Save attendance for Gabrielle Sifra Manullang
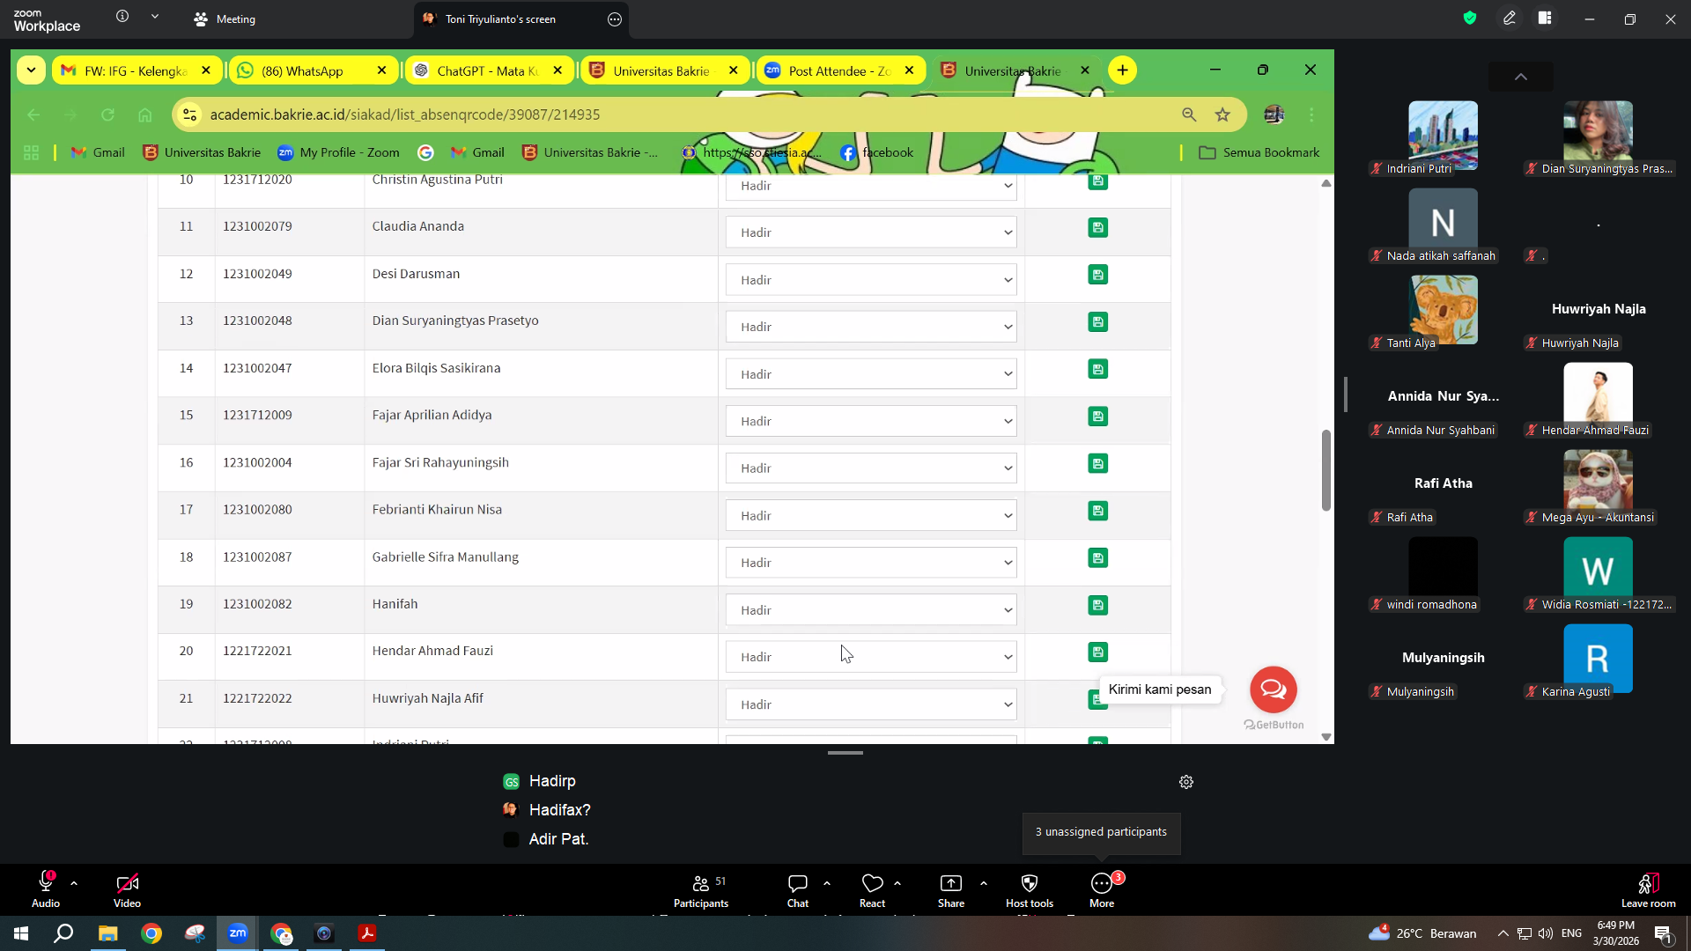This screenshot has height=951, width=1691. [1097, 558]
